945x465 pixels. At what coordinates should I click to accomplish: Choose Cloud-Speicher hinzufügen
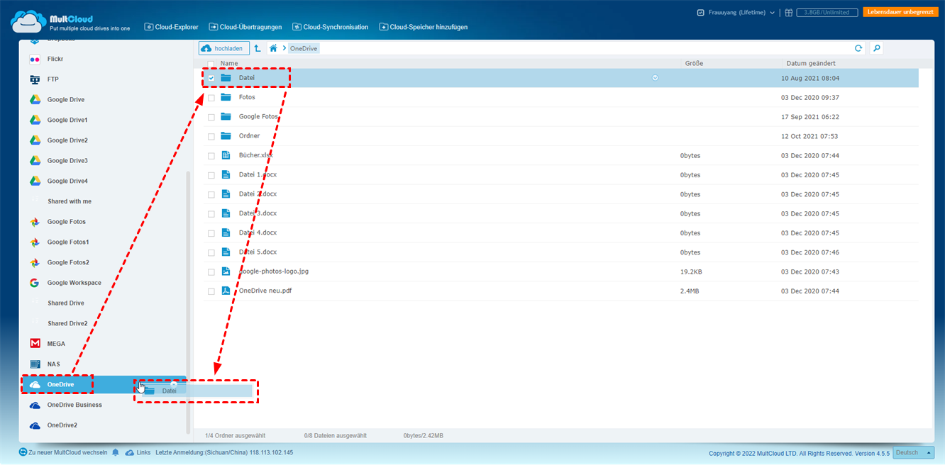(424, 27)
